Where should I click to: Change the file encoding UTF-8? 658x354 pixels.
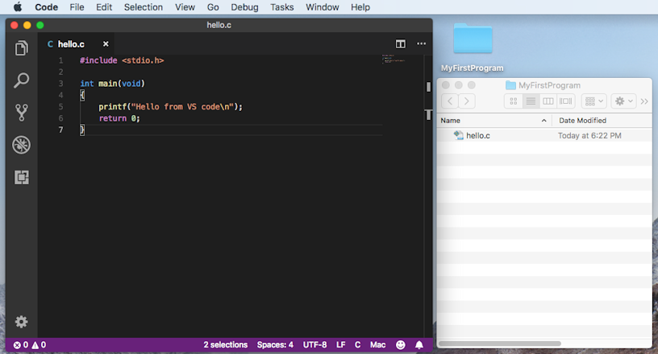(314, 345)
